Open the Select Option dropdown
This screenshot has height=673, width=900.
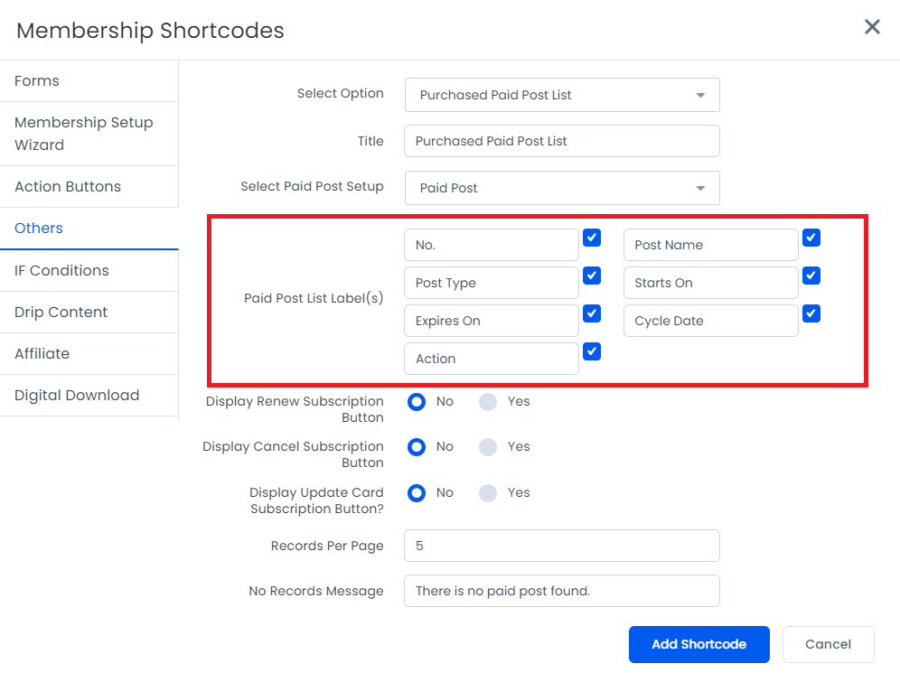coord(562,95)
